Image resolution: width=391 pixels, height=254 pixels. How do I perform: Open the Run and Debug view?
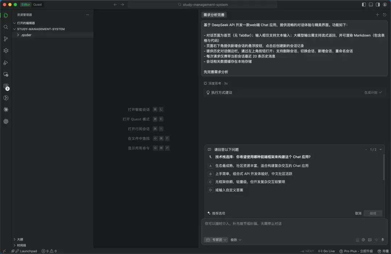pyautogui.click(x=6, y=63)
